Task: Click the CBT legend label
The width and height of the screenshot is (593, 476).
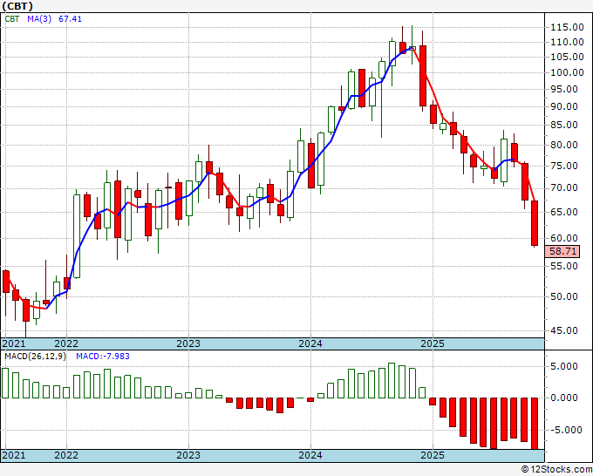Action: (x=11, y=19)
